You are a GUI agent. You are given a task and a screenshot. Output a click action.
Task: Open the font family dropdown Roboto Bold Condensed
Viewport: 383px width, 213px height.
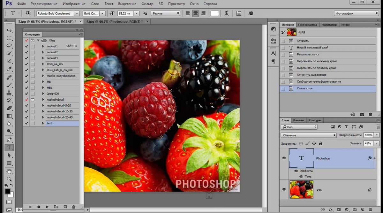tap(77, 13)
